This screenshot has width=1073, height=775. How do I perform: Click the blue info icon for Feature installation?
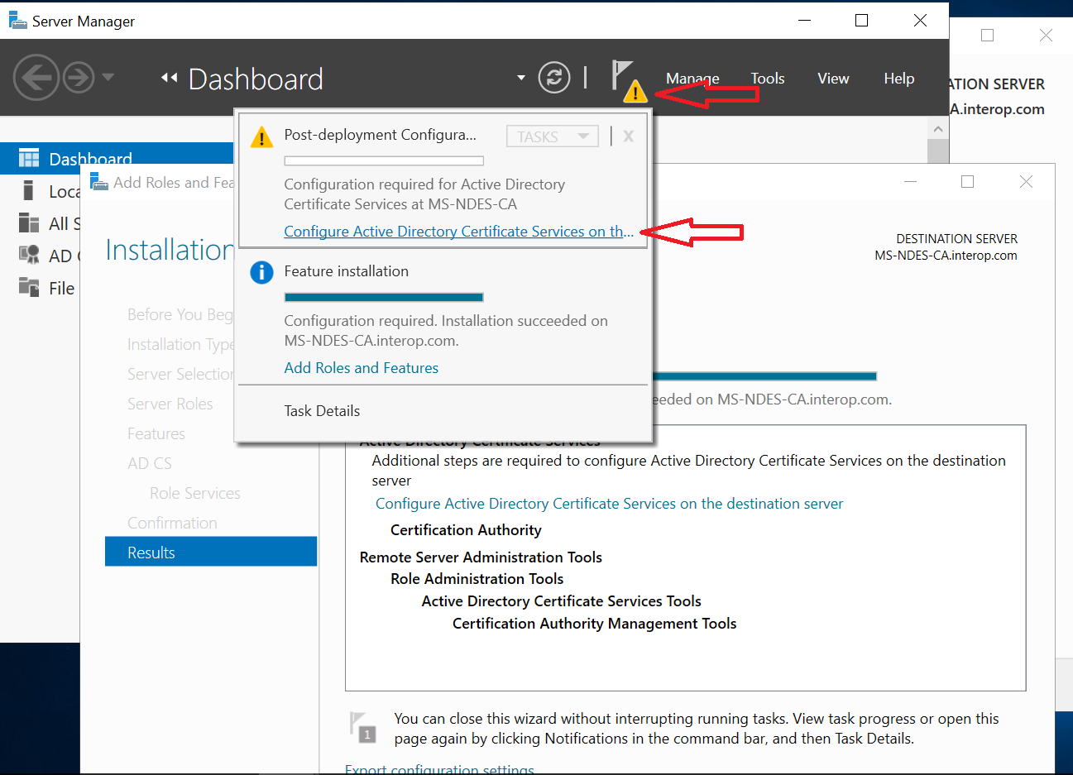coord(261,272)
